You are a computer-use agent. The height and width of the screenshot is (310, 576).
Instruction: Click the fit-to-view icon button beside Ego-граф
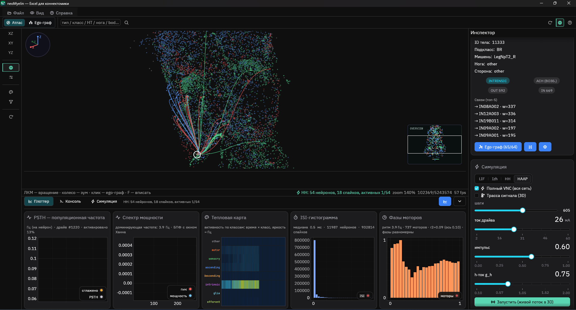(530, 147)
